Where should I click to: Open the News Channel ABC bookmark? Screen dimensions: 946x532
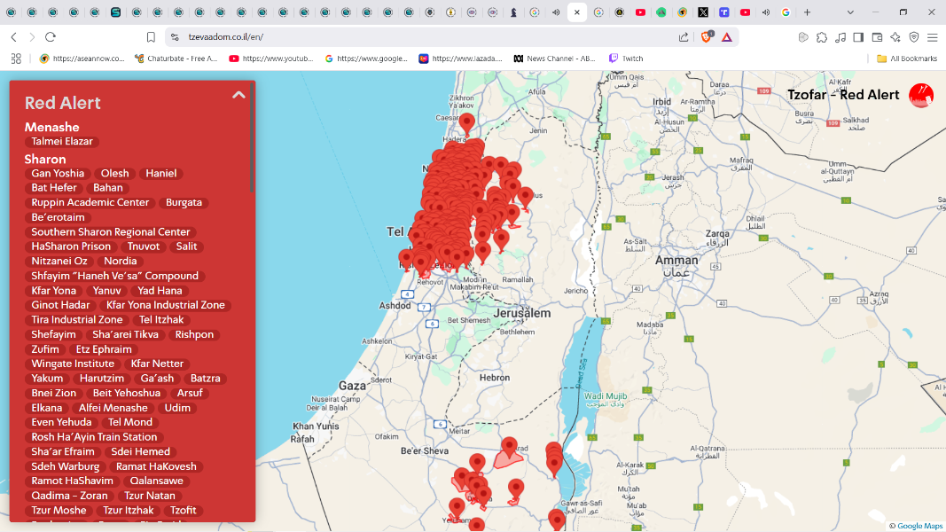pos(554,59)
